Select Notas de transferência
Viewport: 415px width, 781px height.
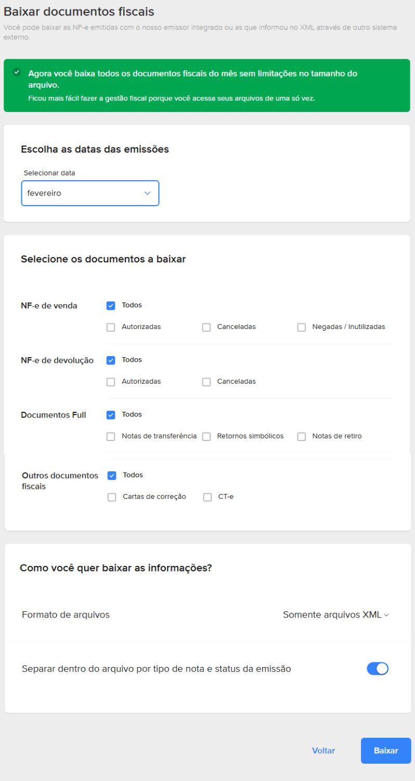[110, 436]
